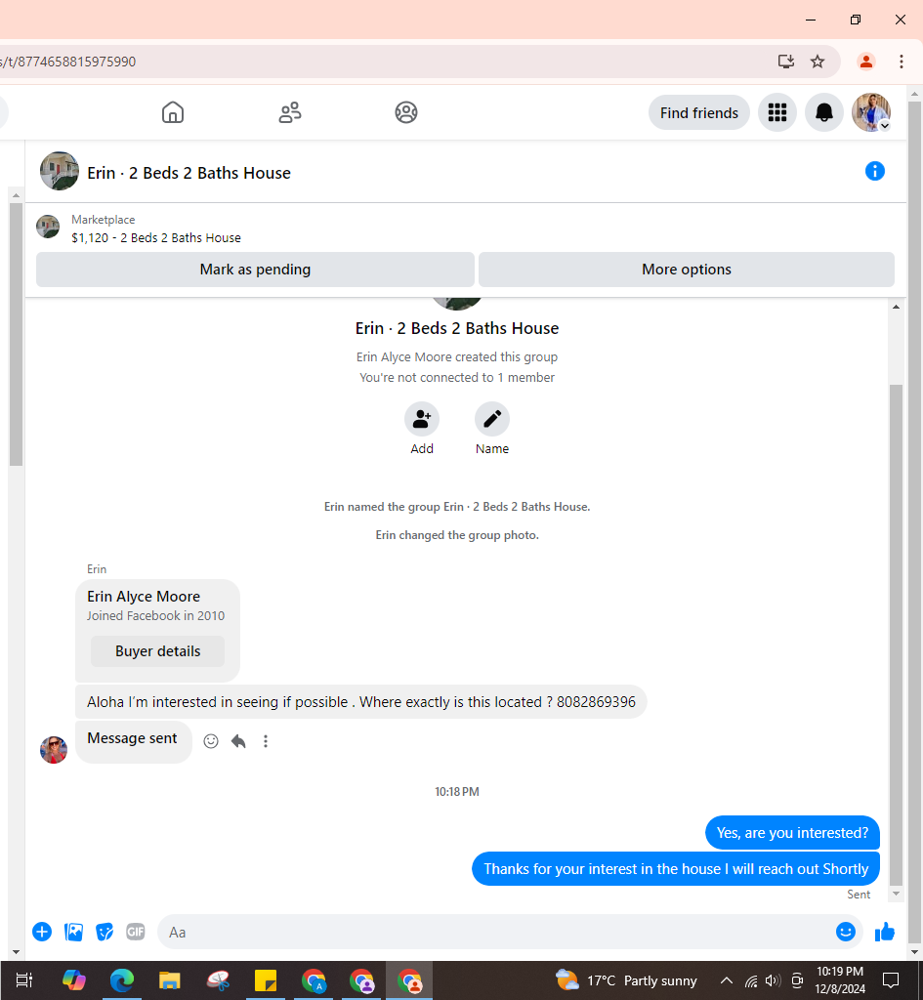The width and height of the screenshot is (923, 1000).
Task: Open weather widget 17°C Partly sunny
Action: click(x=626, y=980)
